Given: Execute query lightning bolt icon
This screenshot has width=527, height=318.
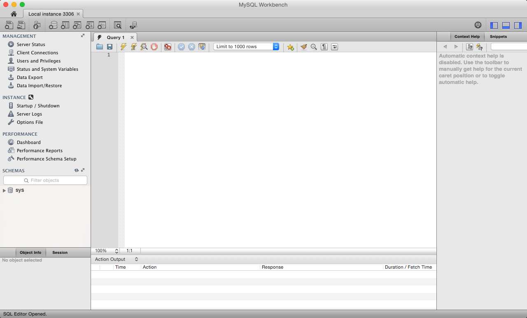Looking at the screenshot, I should [123, 47].
